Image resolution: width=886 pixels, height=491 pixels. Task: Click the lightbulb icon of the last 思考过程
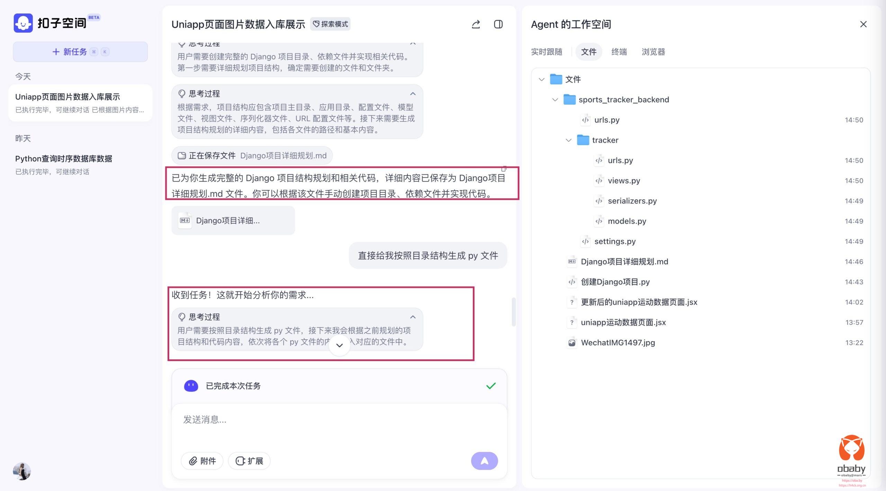[182, 317]
